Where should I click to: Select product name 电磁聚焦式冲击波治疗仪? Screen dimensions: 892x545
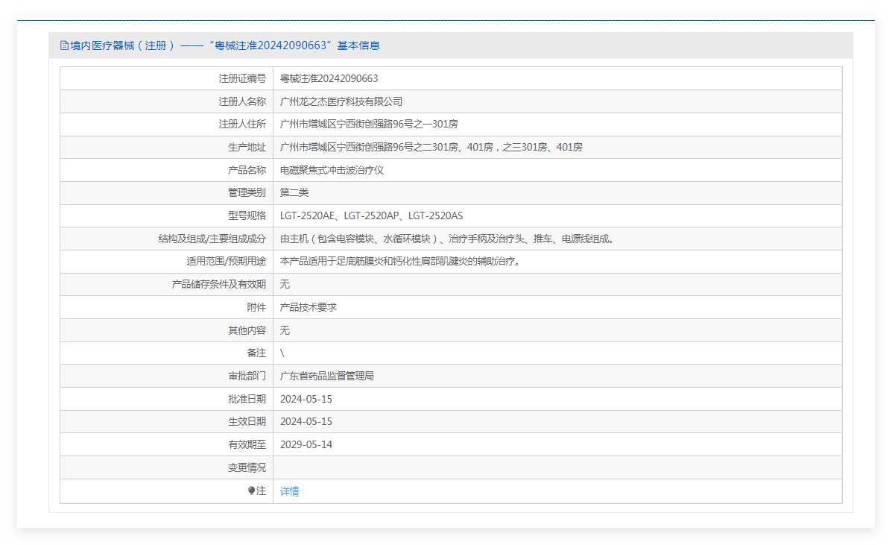coord(332,170)
